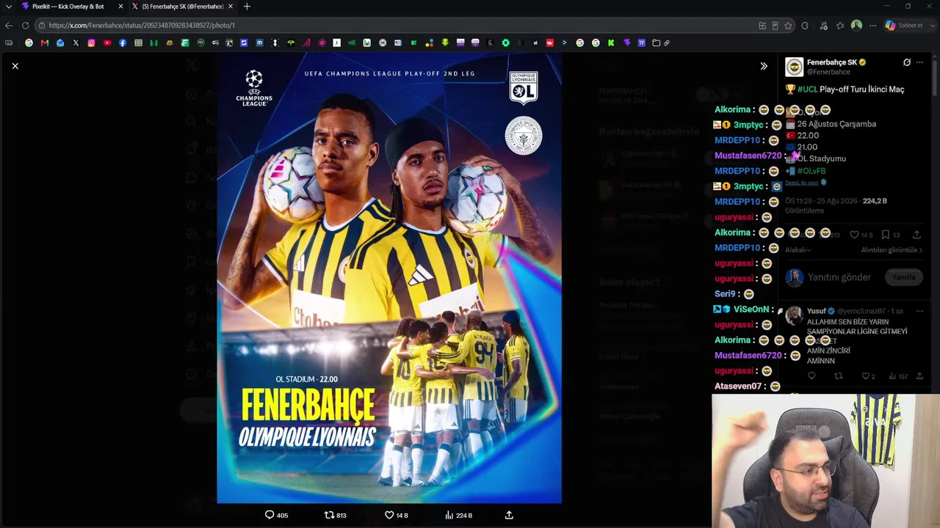
Task: Open the Facebook bookmark
Action: [x=123, y=43]
